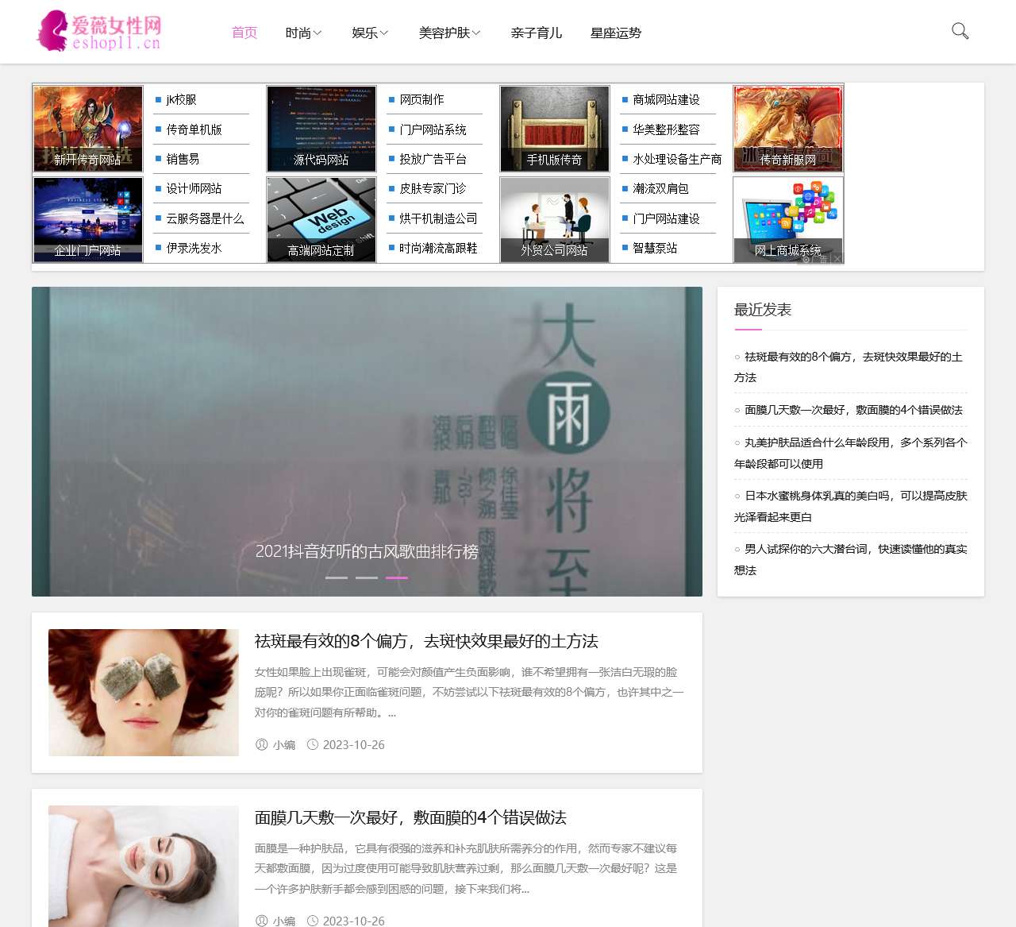
Task: Open the article title 面膜几天敷一次最好
Action: (410, 817)
